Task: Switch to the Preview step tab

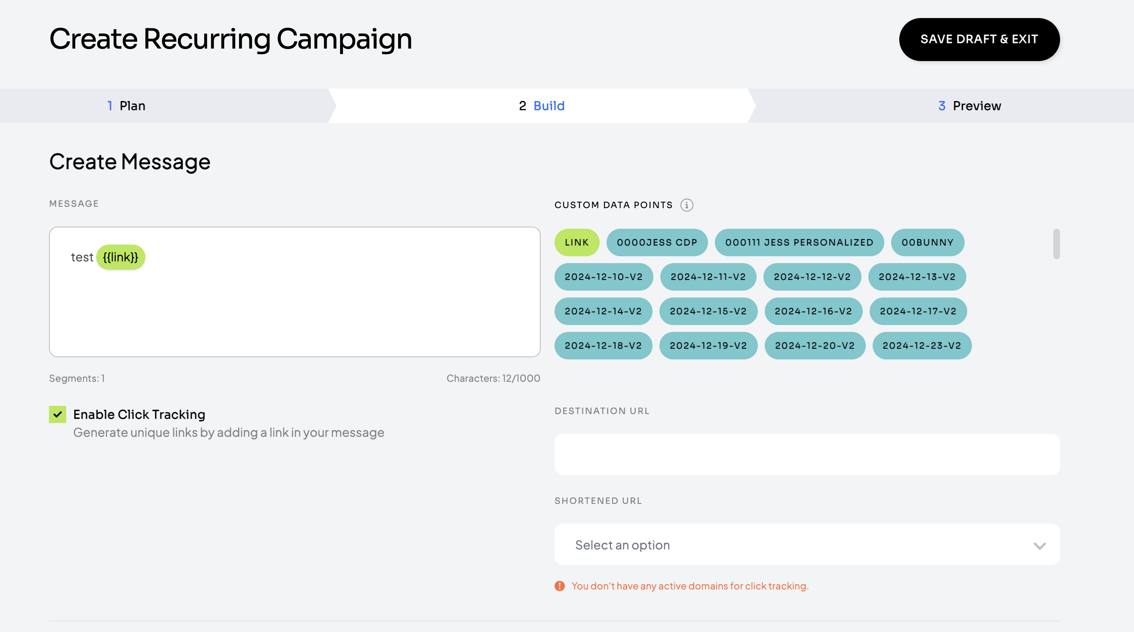Action: pyautogui.click(x=969, y=106)
